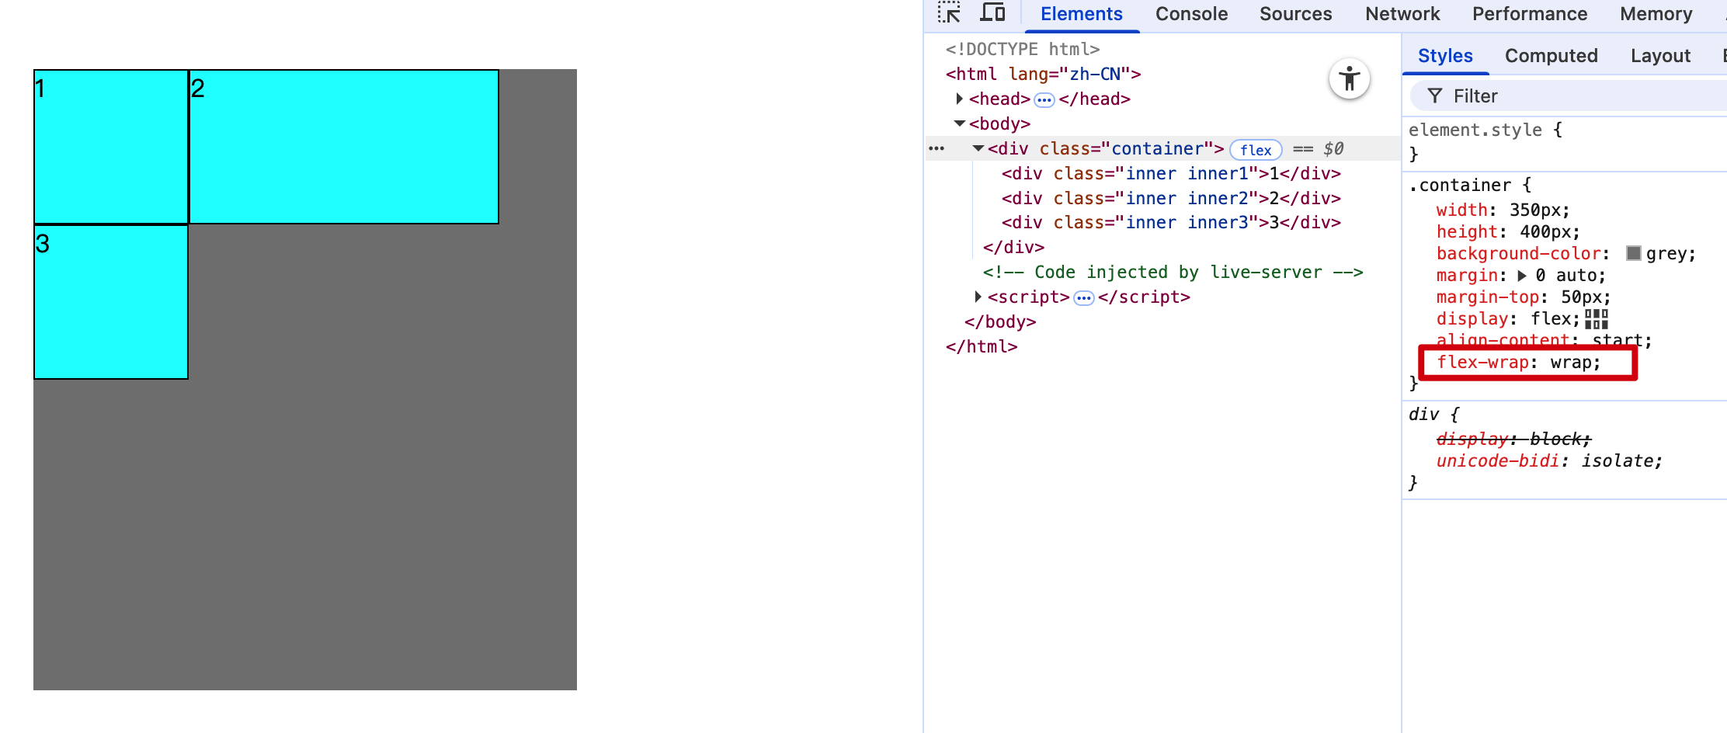Toggle the device toolbar icon
Image resolution: width=1727 pixels, height=733 pixels.
992,13
